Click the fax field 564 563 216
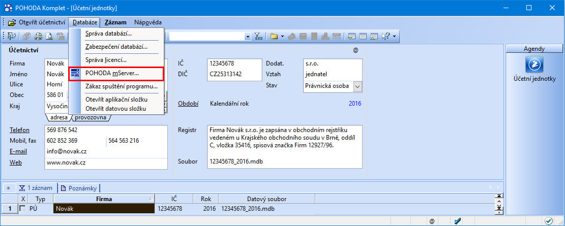Image resolution: width=565 pixels, height=226 pixels. 137,141
